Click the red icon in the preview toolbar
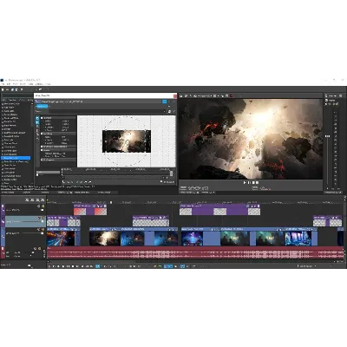 (x=232, y=95)
